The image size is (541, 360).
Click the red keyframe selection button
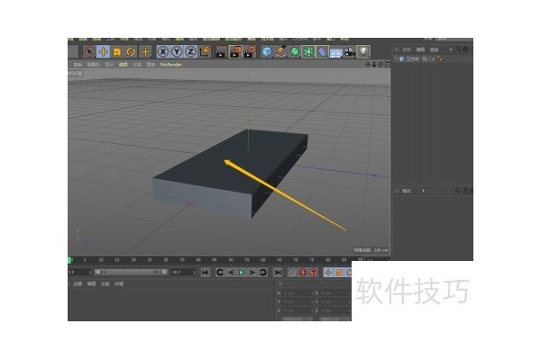click(x=314, y=273)
